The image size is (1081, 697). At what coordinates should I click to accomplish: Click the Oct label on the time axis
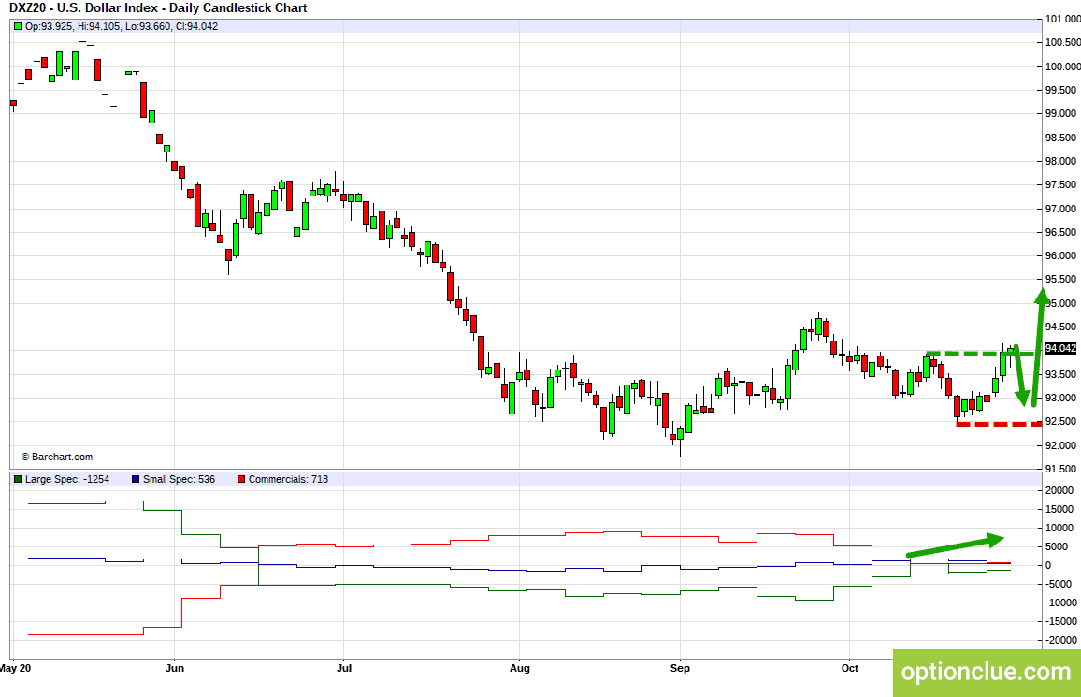[849, 668]
